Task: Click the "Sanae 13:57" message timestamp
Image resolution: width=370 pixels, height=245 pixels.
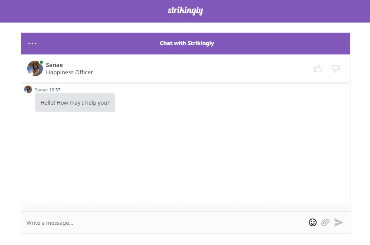Action: point(48,90)
